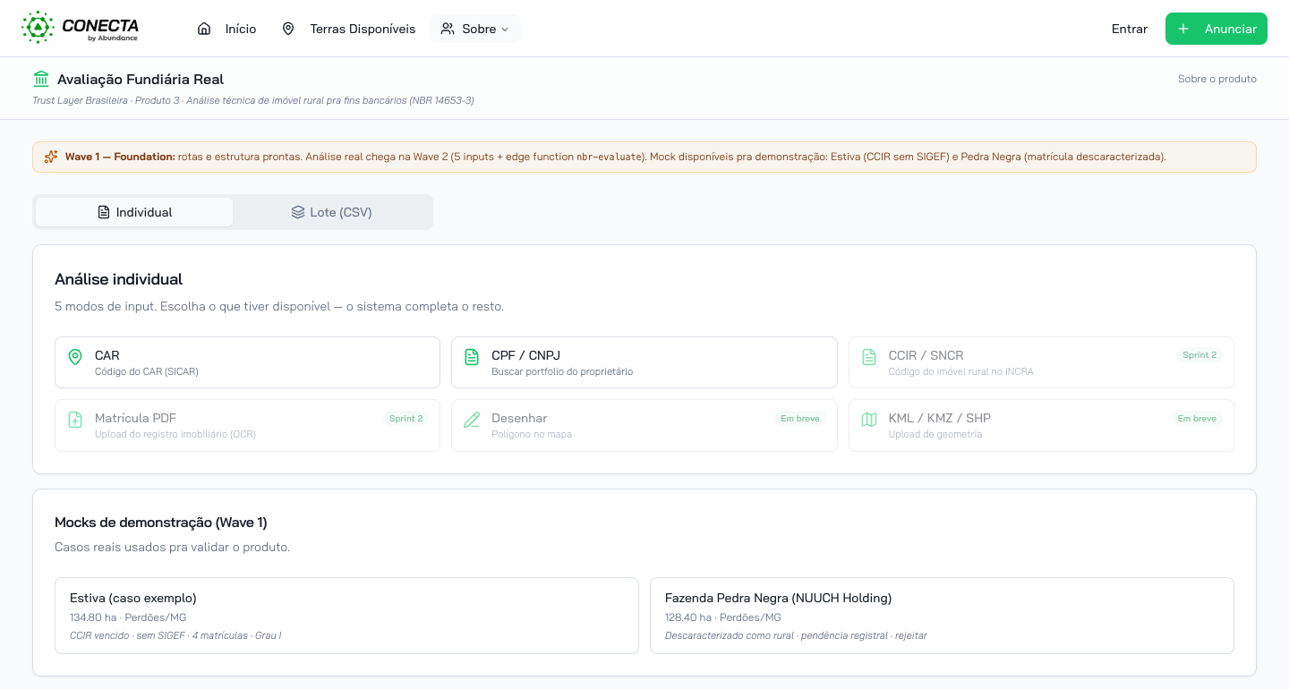Viewport: 1289px width, 689px height.
Task: Click the heading Análise individual
Action: 118,279
